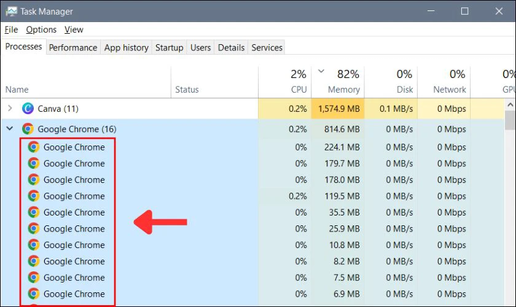Screen dimensions: 516x307
Task: Click the Memory column sort arrow
Action: pos(321,71)
